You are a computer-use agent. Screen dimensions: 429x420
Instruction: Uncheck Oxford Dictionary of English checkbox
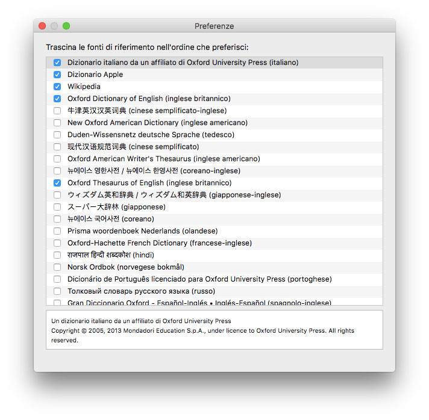(57, 99)
